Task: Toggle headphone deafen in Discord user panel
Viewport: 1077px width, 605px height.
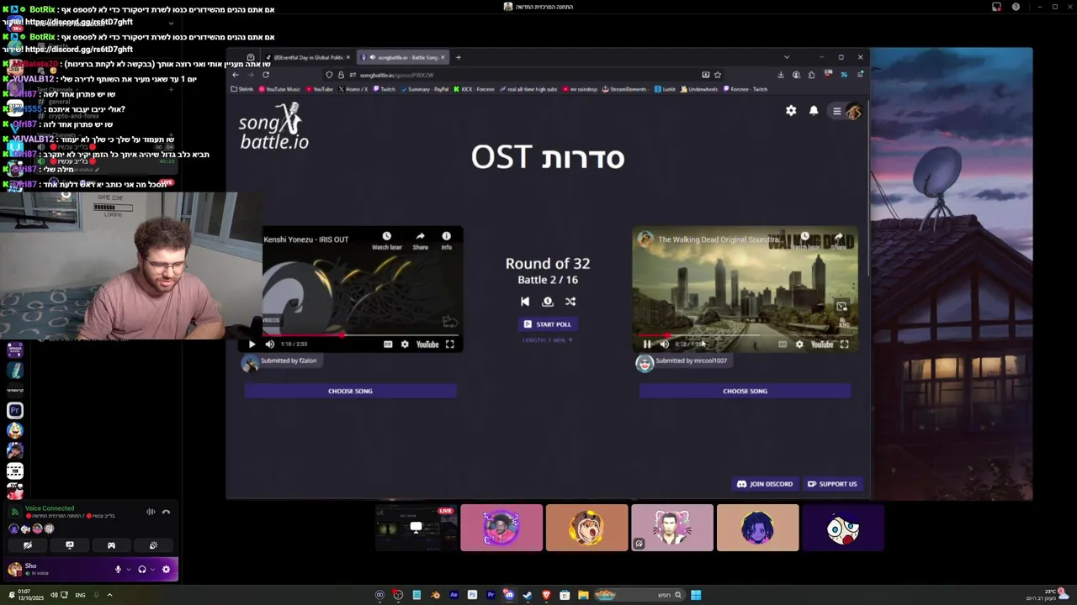Action: point(142,570)
